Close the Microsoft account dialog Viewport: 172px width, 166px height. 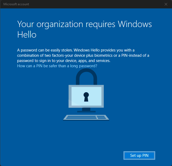pyautogui.click(x=166, y=4)
